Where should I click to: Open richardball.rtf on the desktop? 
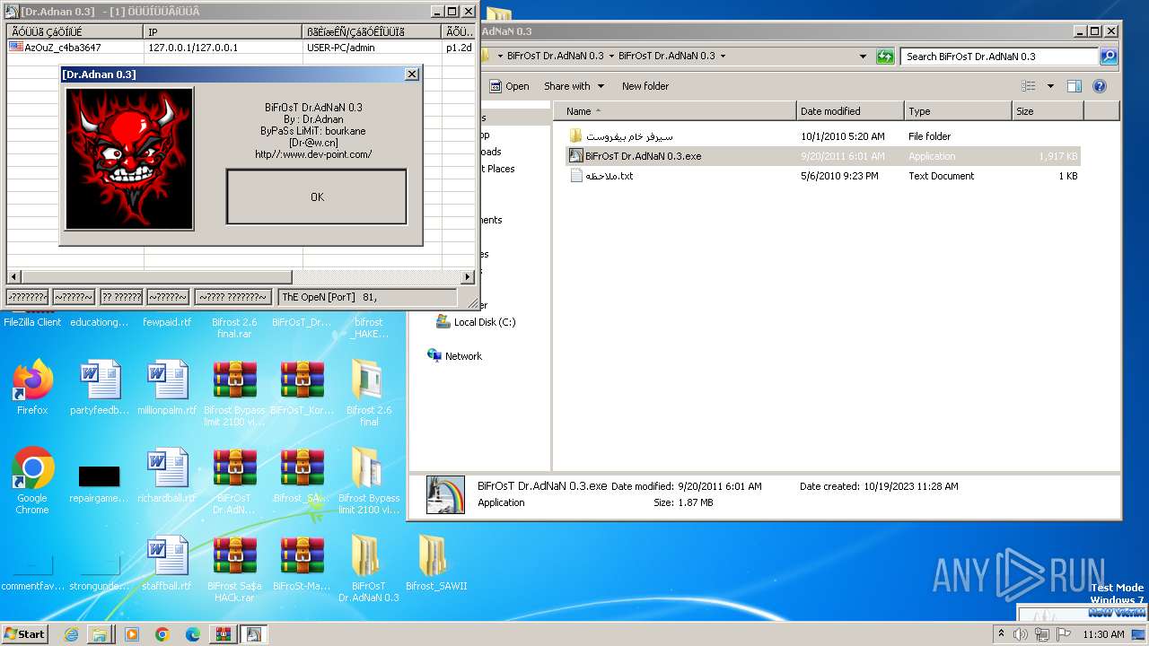(167, 476)
